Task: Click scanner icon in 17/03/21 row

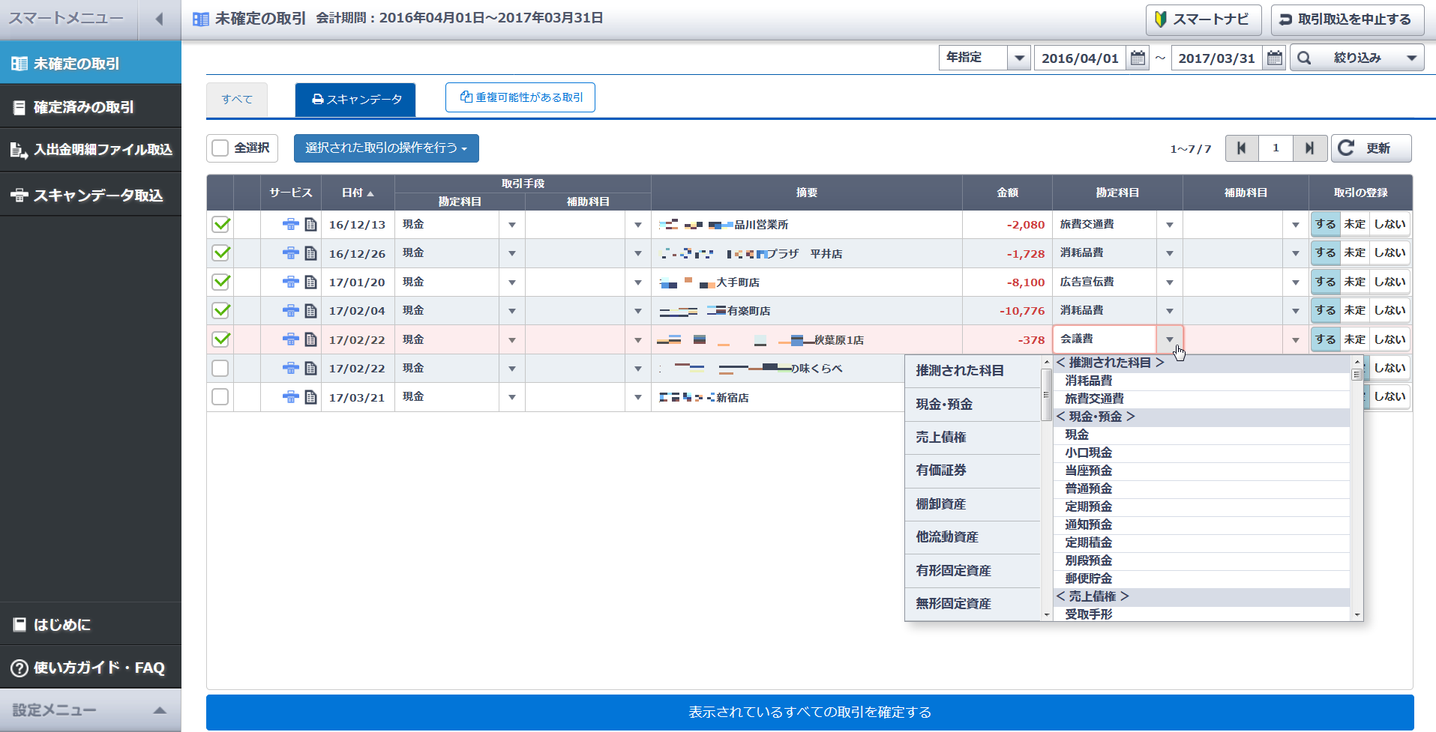Action: tap(290, 397)
